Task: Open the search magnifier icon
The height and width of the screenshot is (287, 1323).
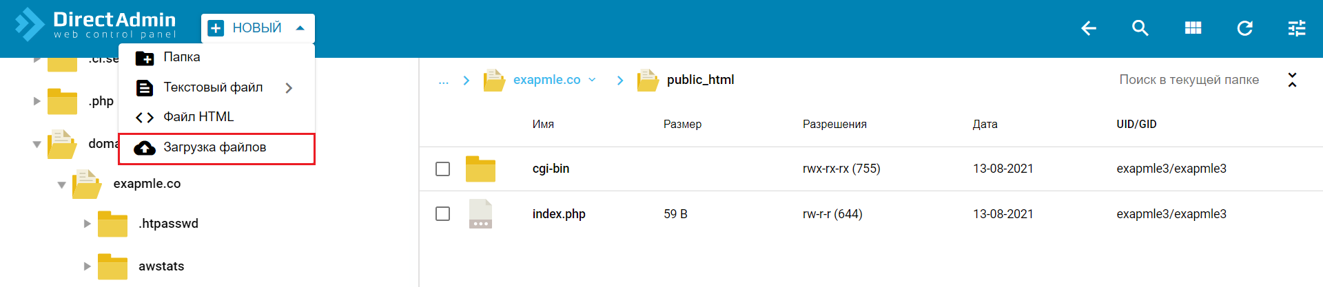Action: click(1140, 28)
